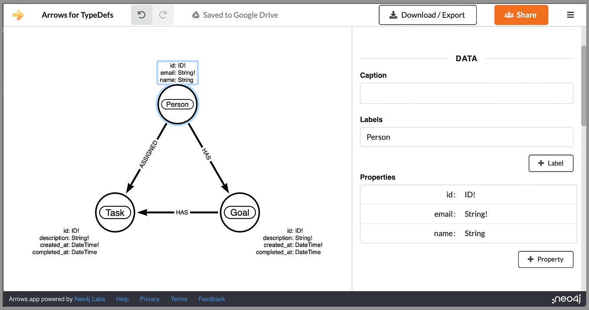Click the Neo4j logo in the corner

(567, 299)
